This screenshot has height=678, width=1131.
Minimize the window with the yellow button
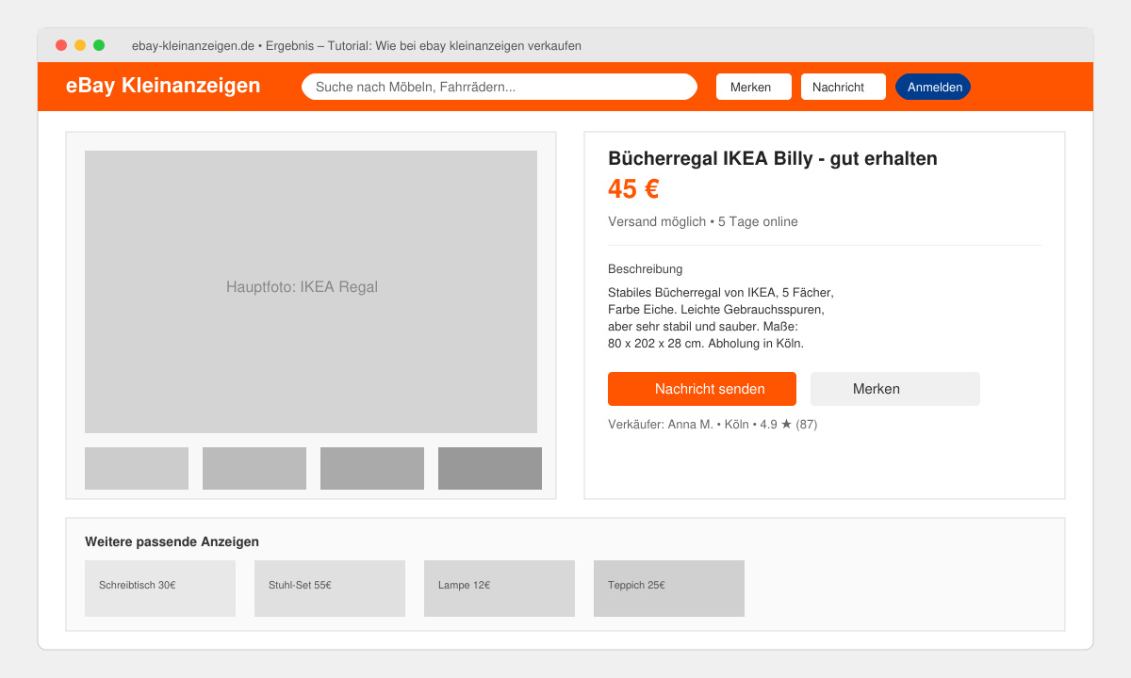80,45
